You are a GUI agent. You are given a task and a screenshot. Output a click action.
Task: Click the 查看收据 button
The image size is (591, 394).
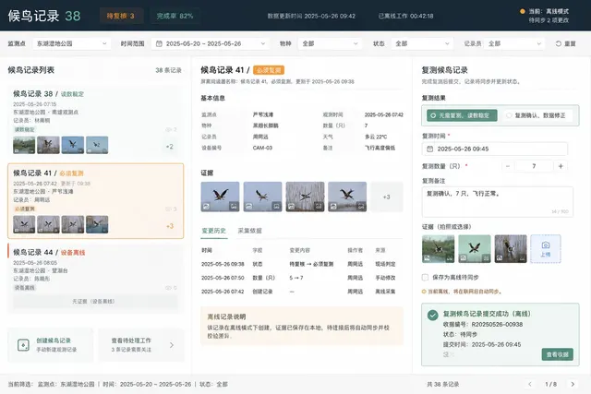point(558,354)
